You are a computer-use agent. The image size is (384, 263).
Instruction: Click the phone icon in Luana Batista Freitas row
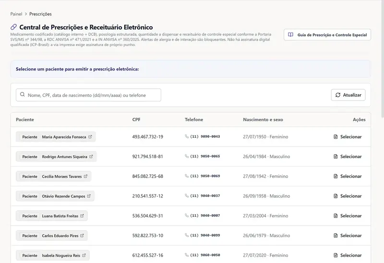click(187, 216)
